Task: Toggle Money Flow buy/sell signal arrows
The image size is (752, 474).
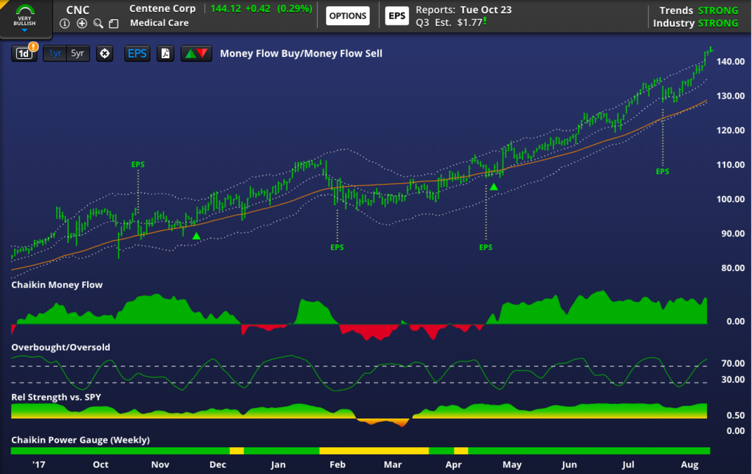Action: click(x=197, y=53)
